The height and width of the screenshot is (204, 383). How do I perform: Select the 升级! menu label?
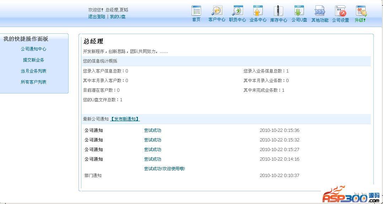tap(360, 20)
